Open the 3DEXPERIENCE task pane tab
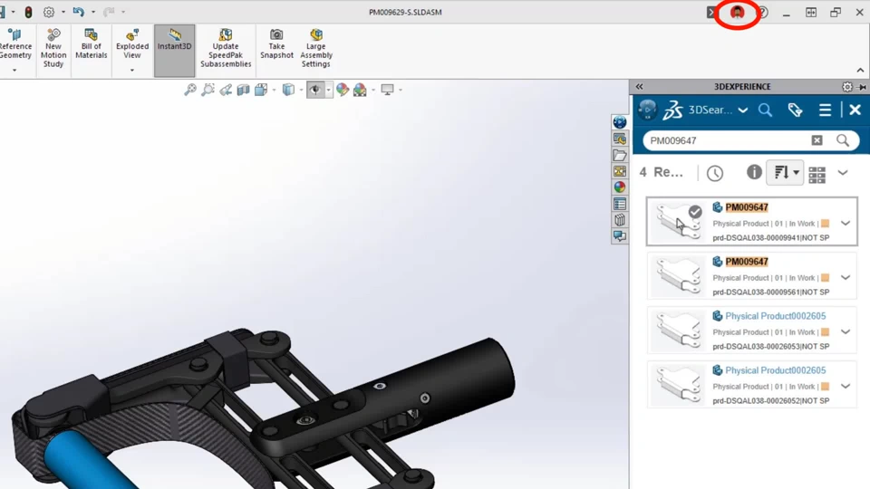Screen dimensions: 870x489 pos(620,122)
